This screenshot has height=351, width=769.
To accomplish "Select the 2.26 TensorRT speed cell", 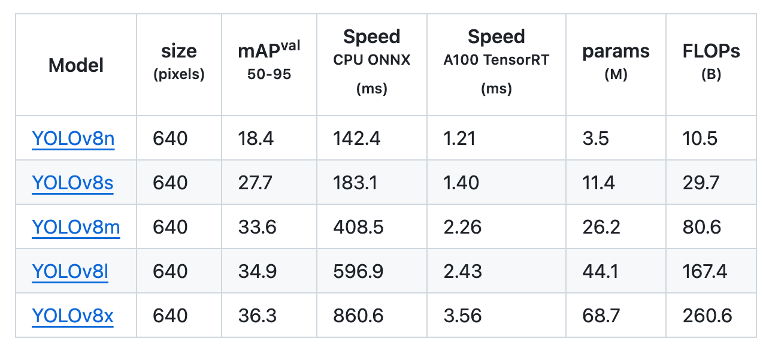I will [461, 227].
